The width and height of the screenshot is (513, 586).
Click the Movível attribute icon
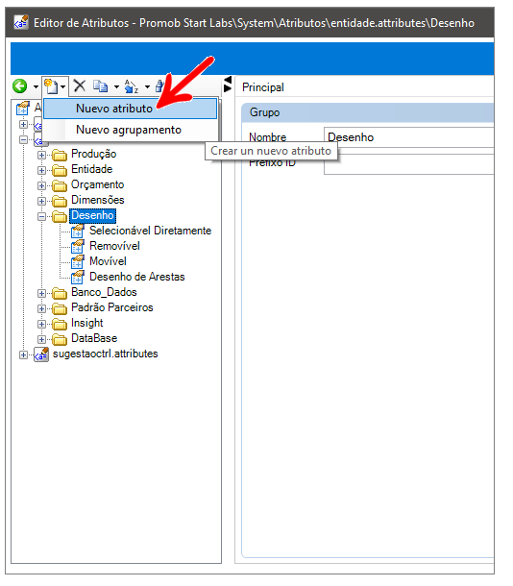tap(78, 261)
